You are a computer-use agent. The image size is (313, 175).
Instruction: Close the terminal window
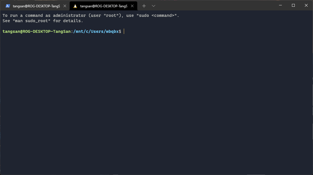[x=306, y=5]
